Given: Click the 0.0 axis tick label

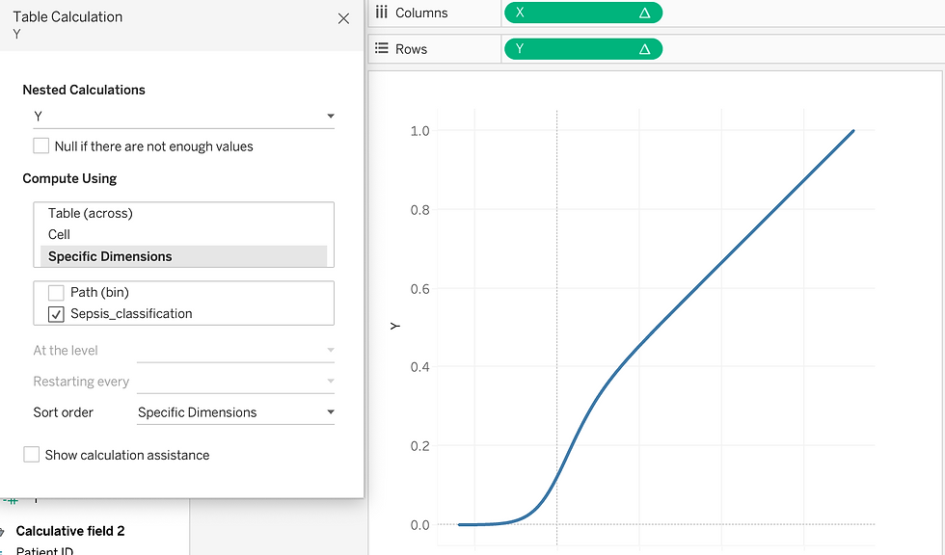Looking at the screenshot, I should click(420, 525).
